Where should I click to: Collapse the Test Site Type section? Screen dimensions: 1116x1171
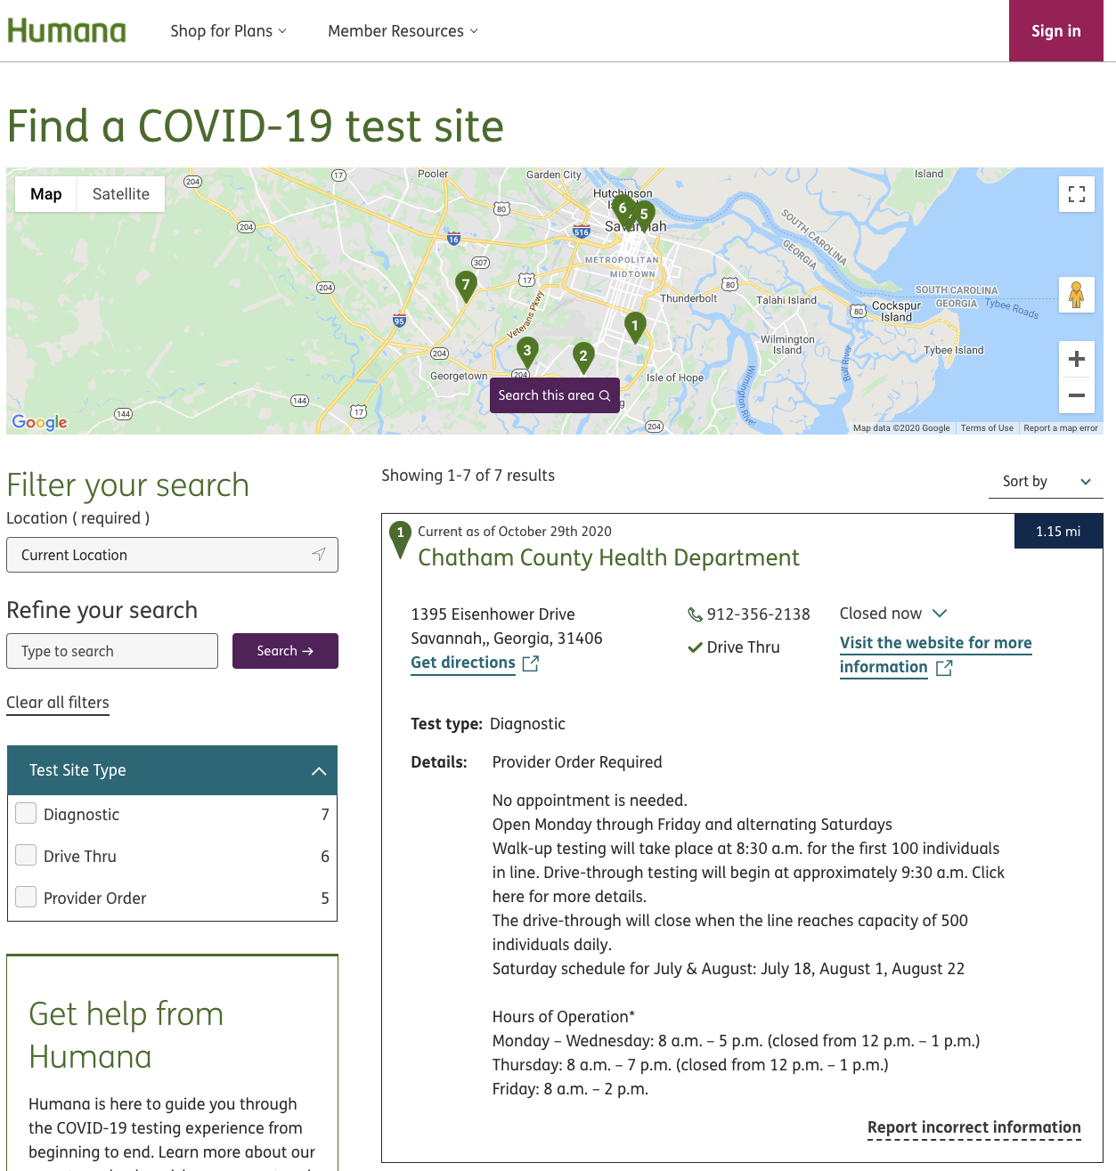click(318, 771)
